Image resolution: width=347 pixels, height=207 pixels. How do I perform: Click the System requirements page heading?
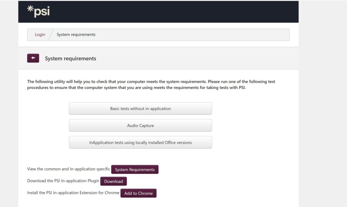[70, 59]
